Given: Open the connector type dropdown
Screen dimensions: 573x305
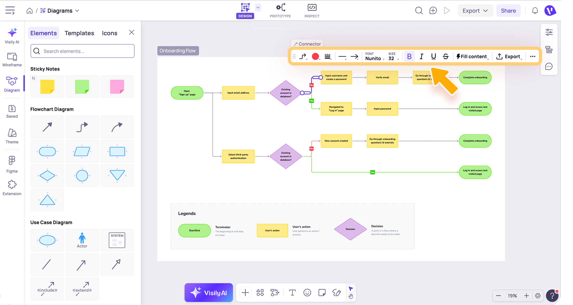Looking at the screenshot, I should coord(303,57).
